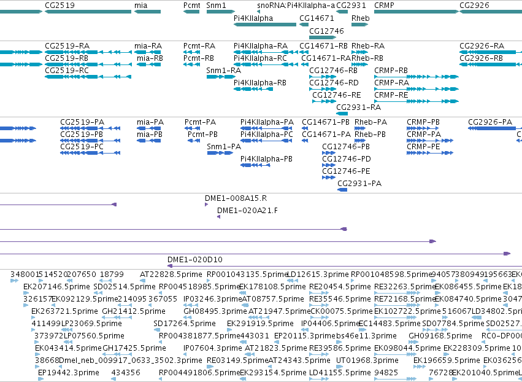Select the Snm1 gene arrow glyph
Image resolution: width=522 pixels, height=382 pixels.
[221, 12]
